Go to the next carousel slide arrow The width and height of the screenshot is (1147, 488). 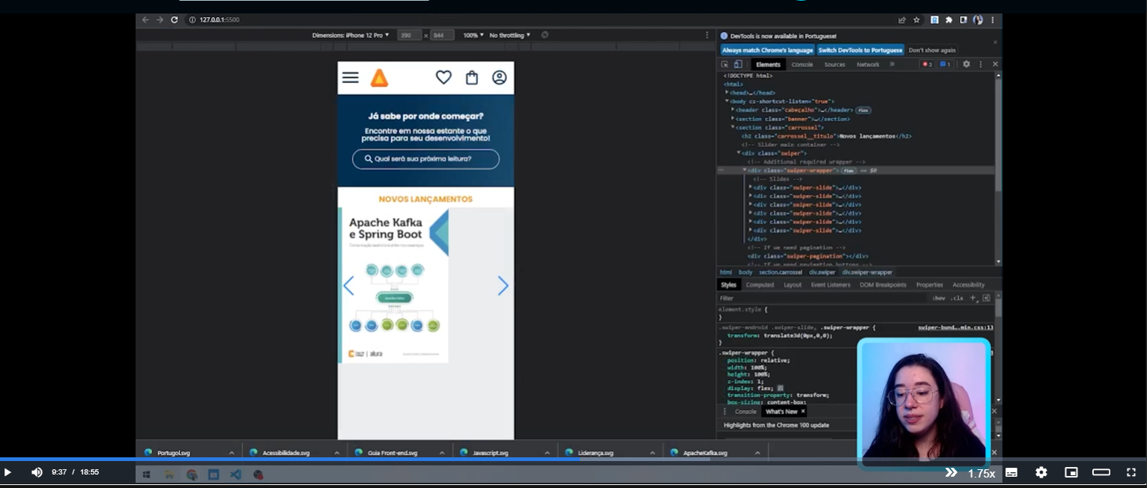tap(503, 286)
